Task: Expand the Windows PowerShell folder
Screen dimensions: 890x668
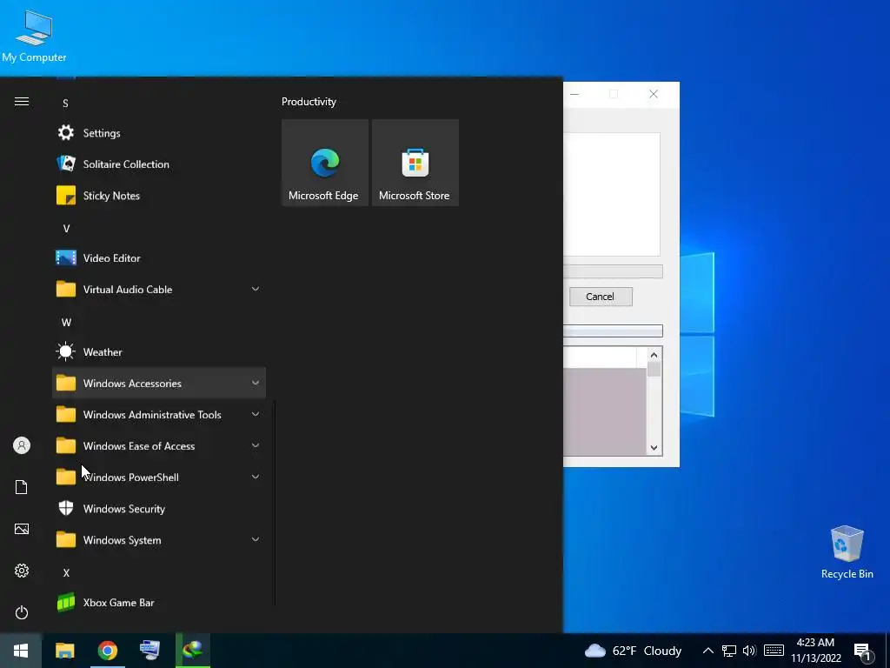Action: pyautogui.click(x=159, y=478)
